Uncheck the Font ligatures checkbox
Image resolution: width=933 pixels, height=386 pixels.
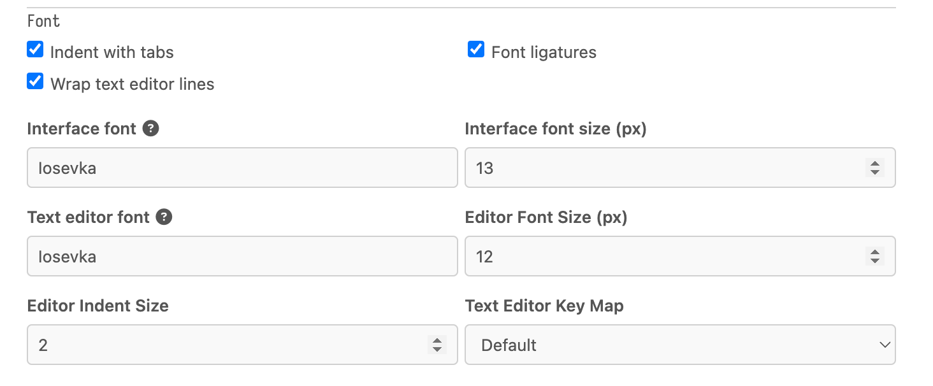click(476, 50)
